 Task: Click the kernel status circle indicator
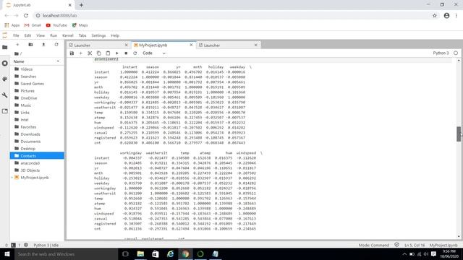(456, 53)
